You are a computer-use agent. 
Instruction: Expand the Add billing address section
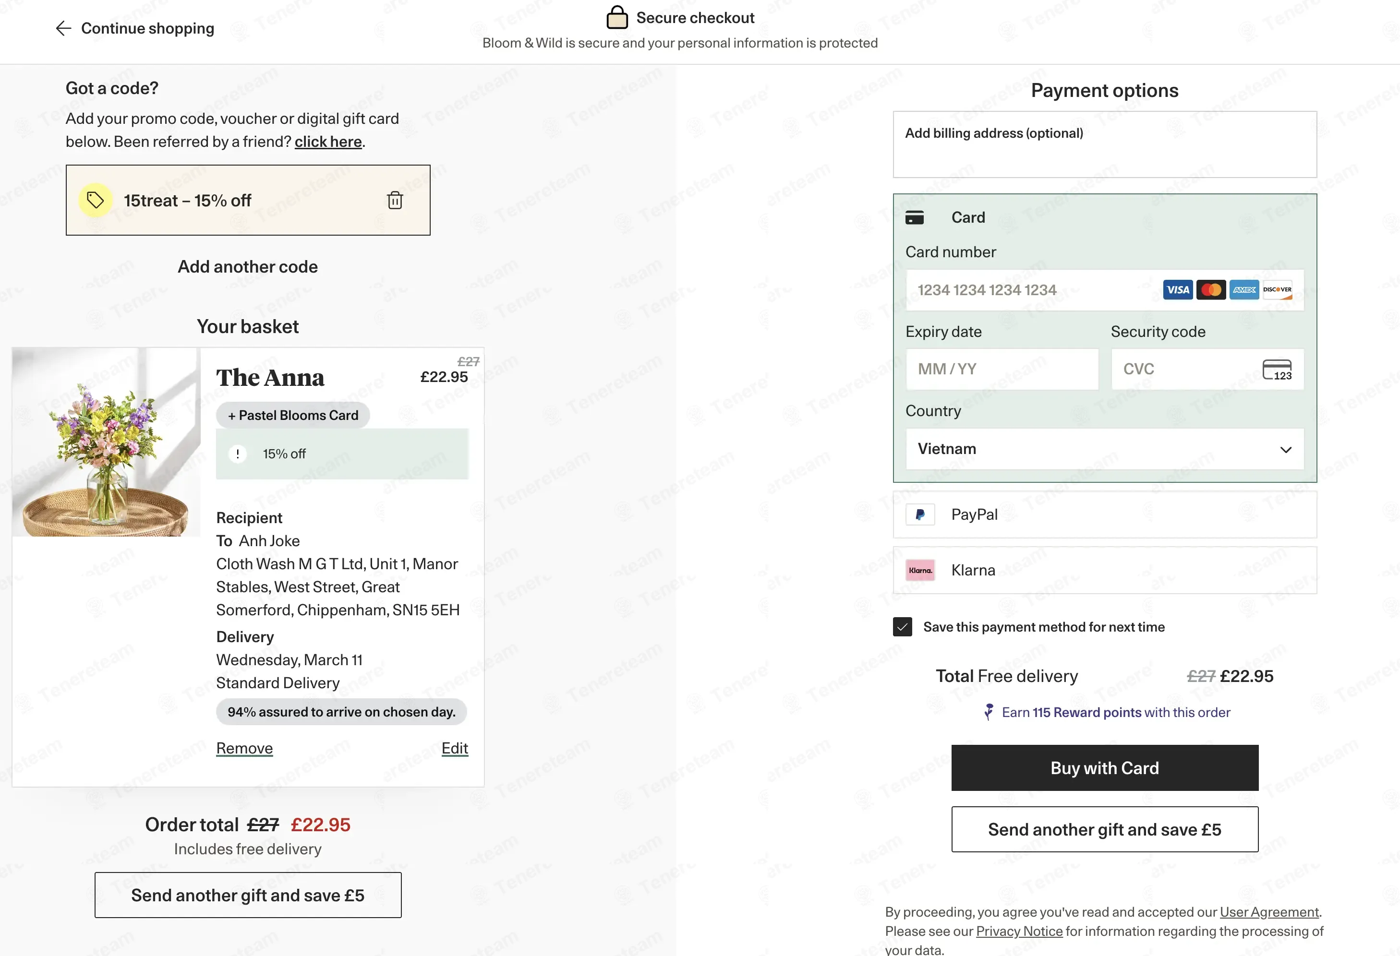pyautogui.click(x=1105, y=144)
